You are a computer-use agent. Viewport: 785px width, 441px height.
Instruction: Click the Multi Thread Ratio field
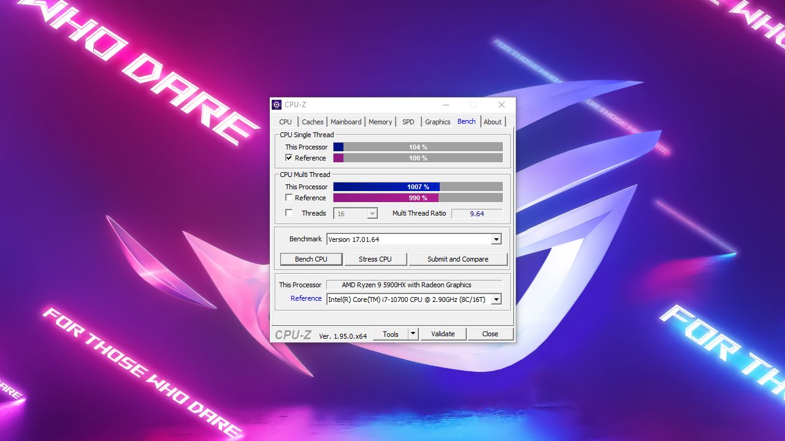point(477,213)
